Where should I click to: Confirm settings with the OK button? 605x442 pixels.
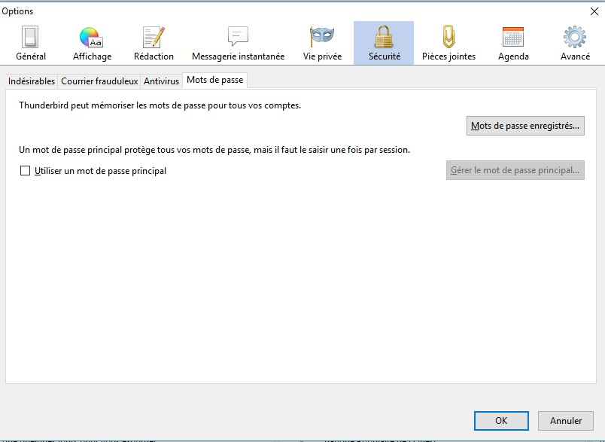tap(501, 421)
